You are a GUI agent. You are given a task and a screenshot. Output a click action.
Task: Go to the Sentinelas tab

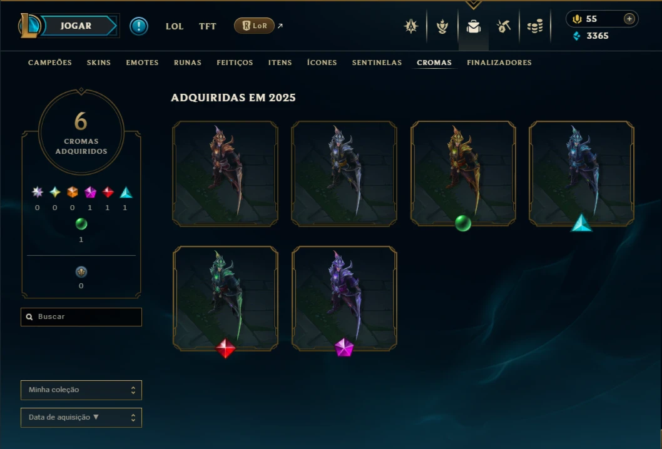click(377, 63)
